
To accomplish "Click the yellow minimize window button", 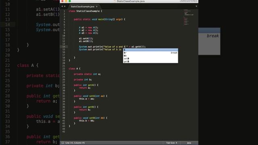I will [x=66, y=1].
